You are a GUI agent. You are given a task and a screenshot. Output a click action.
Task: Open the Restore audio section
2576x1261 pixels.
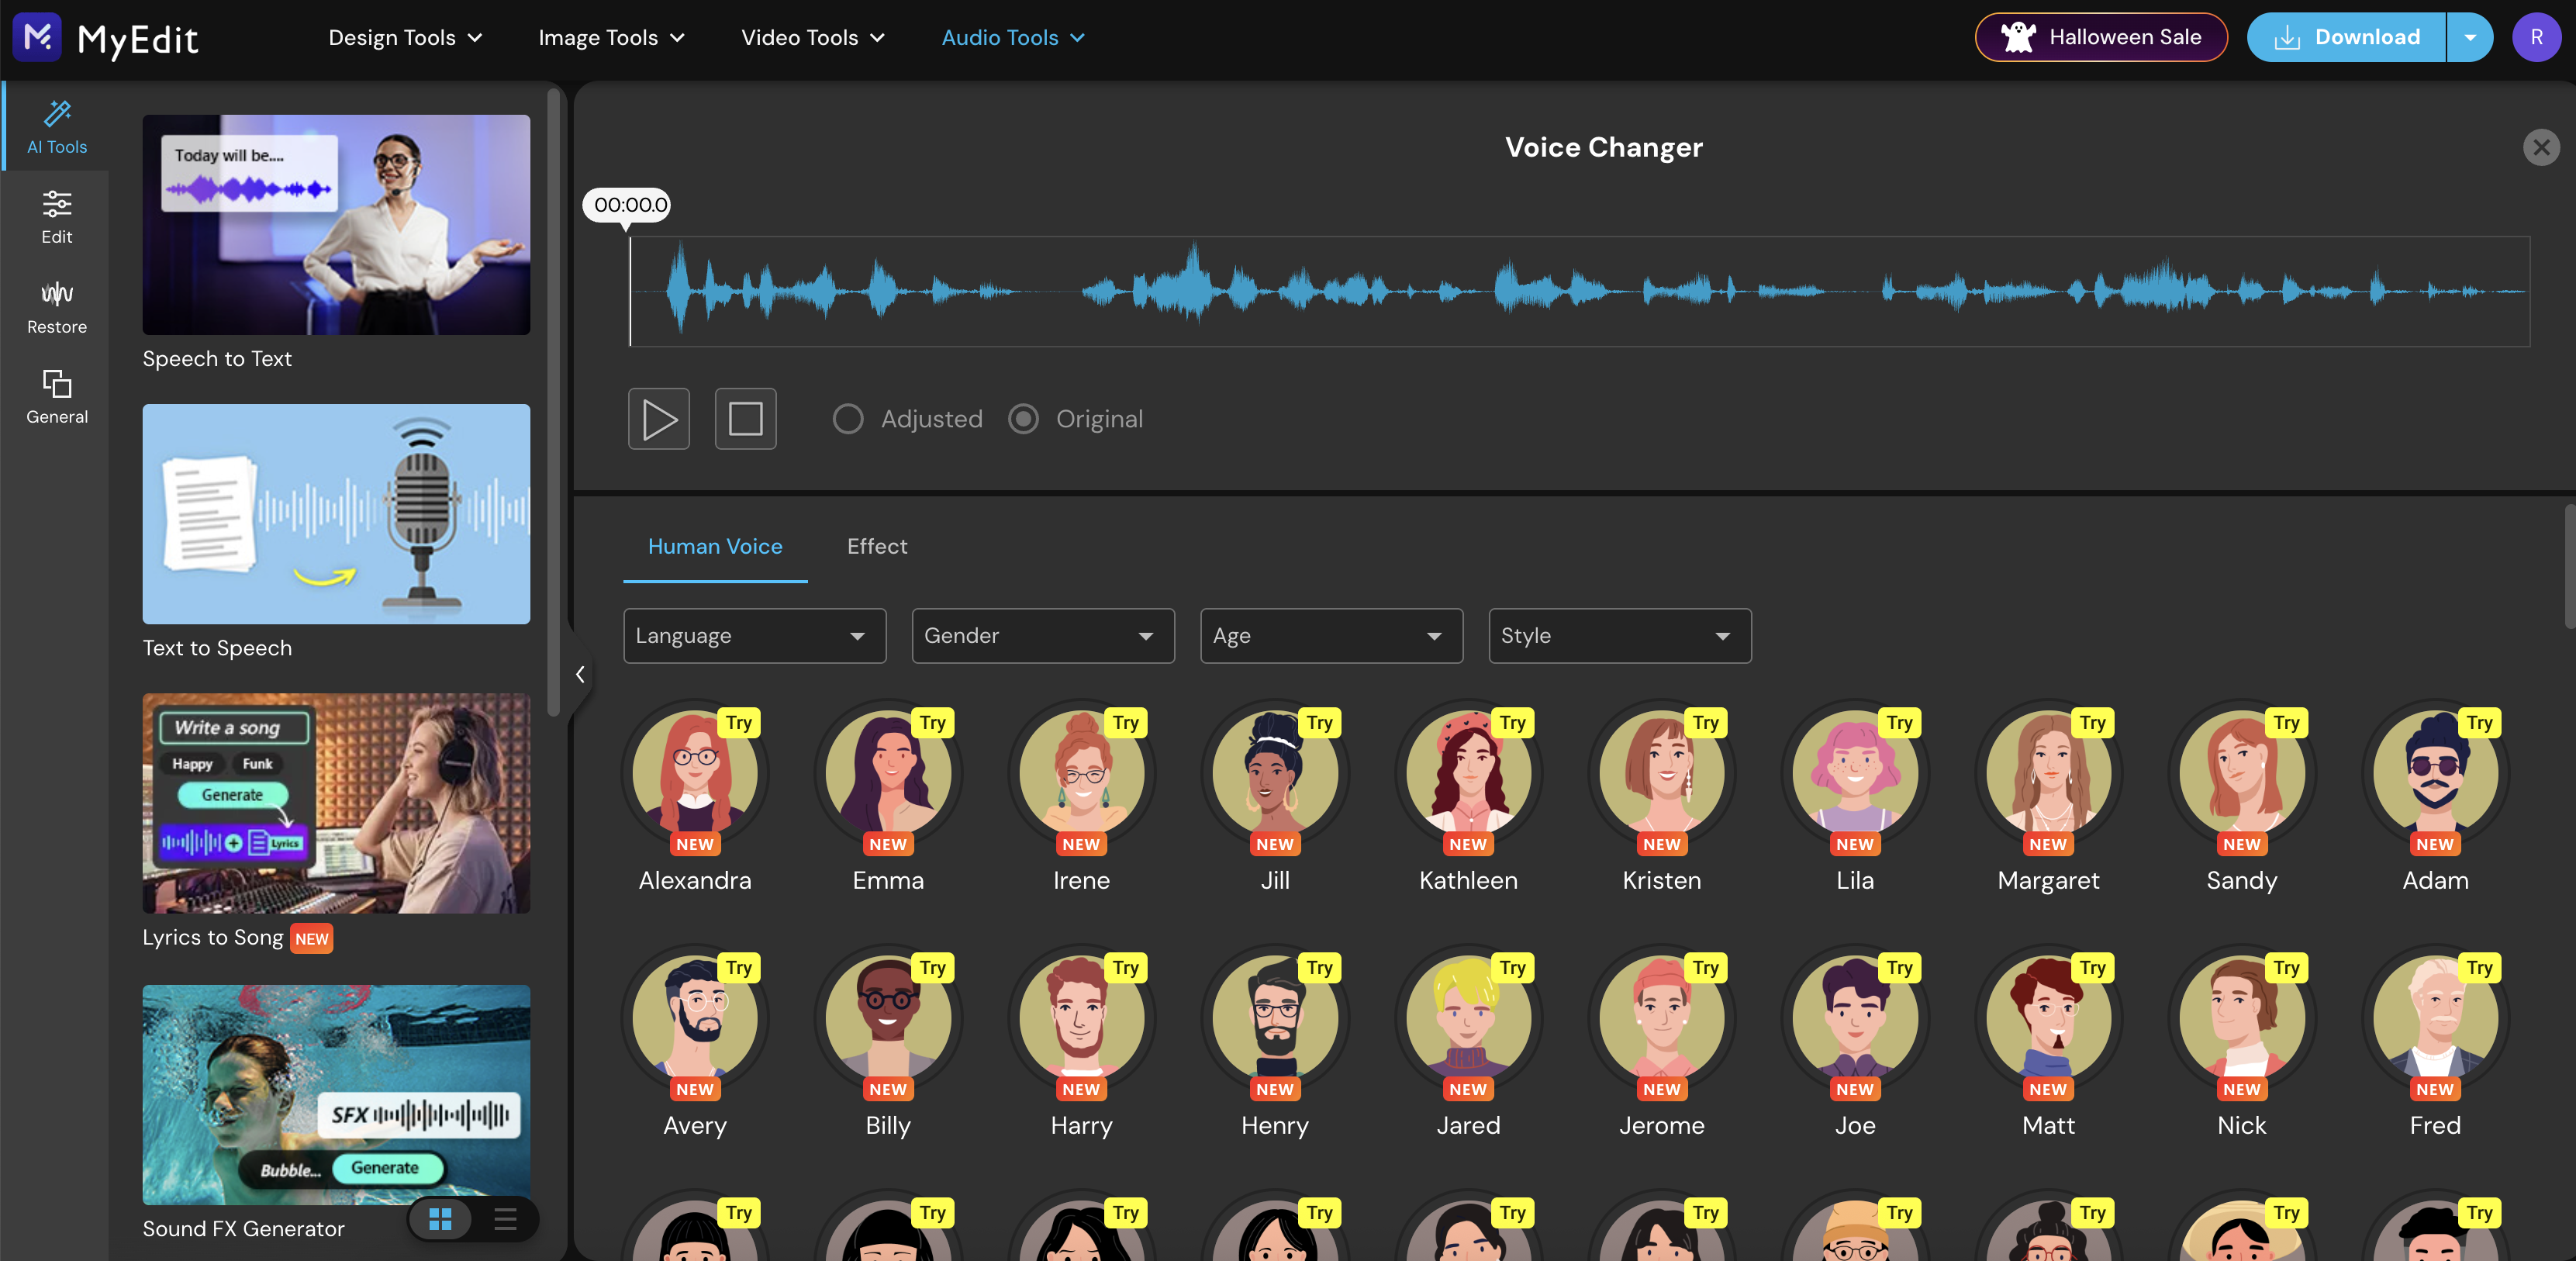(57, 306)
